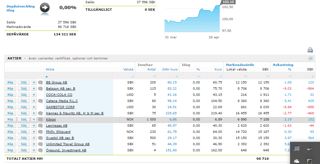The height and width of the screenshot is (164, 320).
Task: Click GAV-kurs value 225,65 for H&M
Action: (x=171, y=113)
